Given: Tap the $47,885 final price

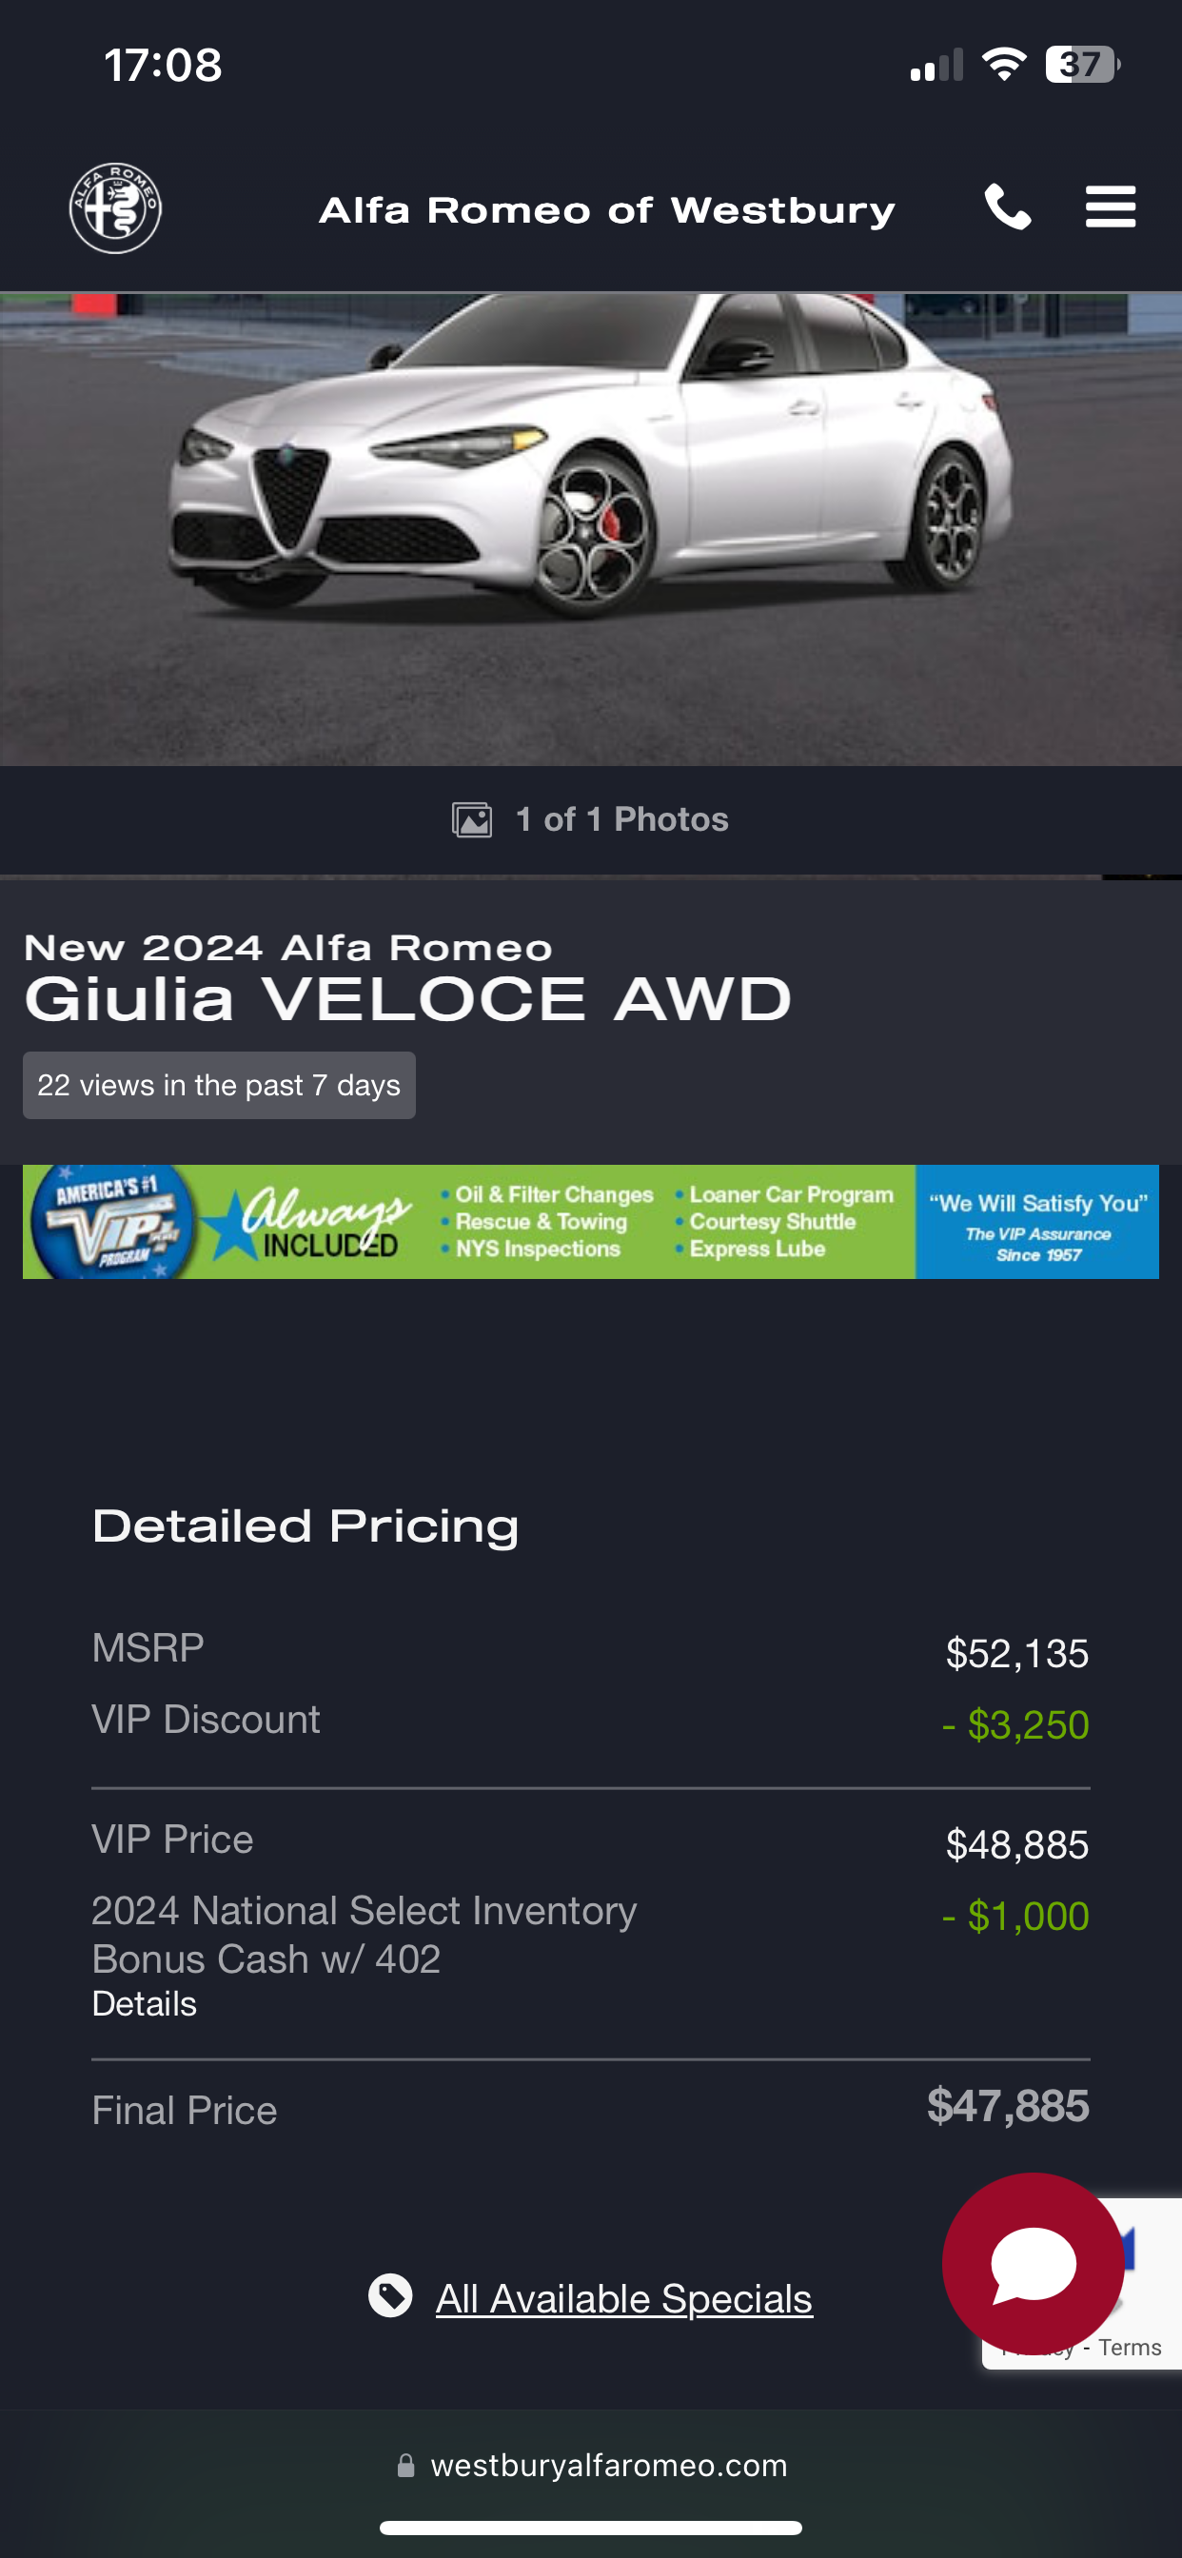Looking at the screenshot, I should coord(1007,2105).
